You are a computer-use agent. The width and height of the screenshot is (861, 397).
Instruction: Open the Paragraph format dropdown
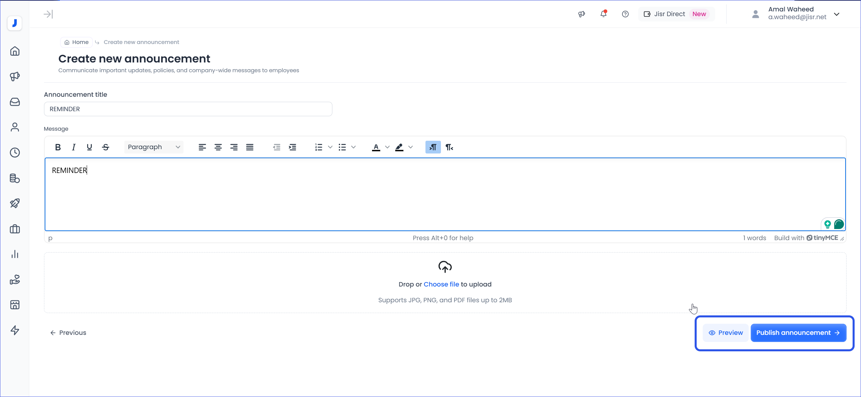pyautogui.click(x=154, y=147)
